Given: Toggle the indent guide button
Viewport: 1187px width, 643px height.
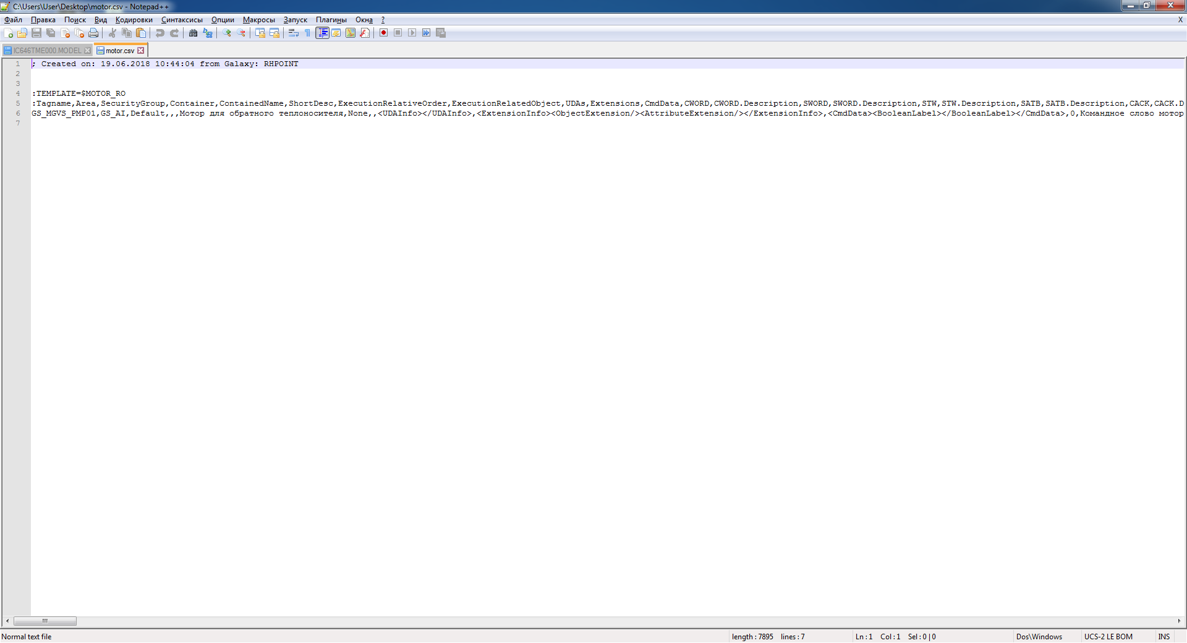Looking at the screenshot, I should (x=322, y=33).
